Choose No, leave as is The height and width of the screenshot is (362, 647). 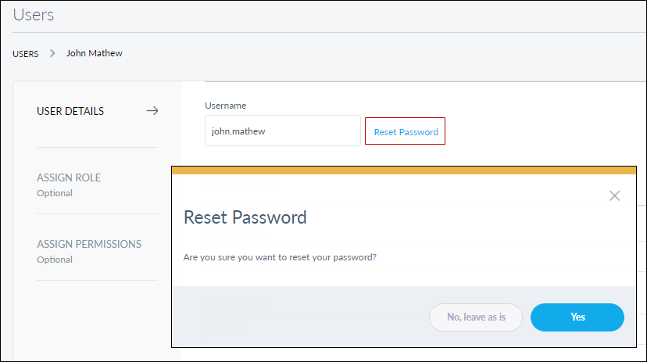(x=475, y=317)
